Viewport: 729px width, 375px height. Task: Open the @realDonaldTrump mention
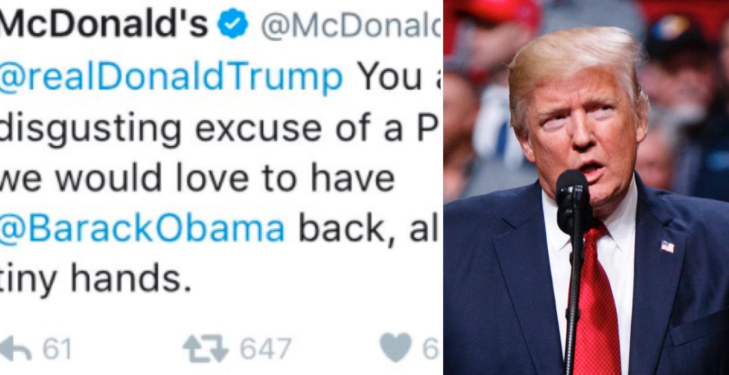[171, 78]
